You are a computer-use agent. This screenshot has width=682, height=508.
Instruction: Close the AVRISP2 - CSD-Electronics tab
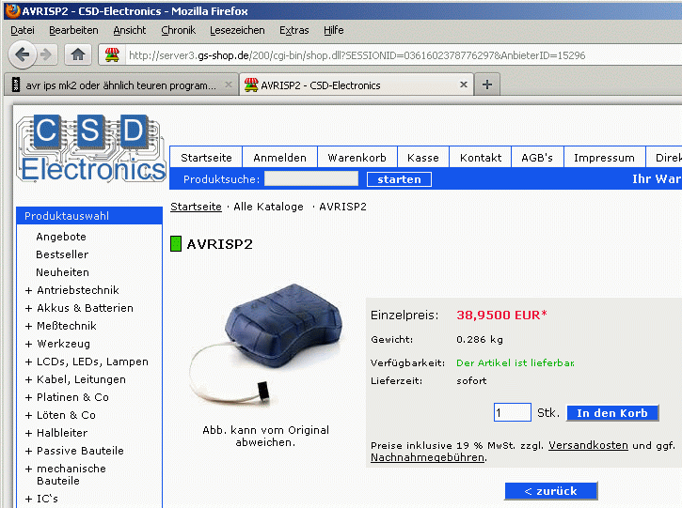pyautogui.click(x=464, y=85)
